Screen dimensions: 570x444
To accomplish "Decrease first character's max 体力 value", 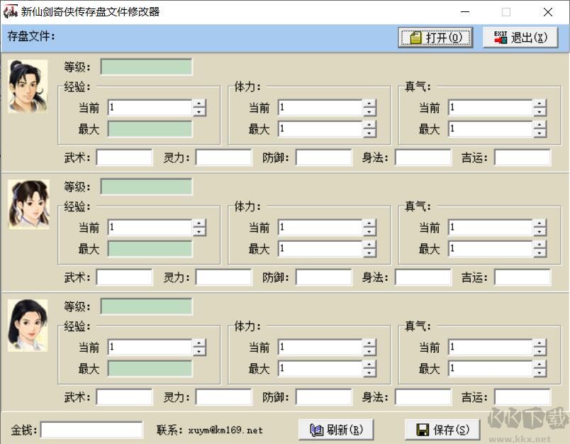I will 369,133.
